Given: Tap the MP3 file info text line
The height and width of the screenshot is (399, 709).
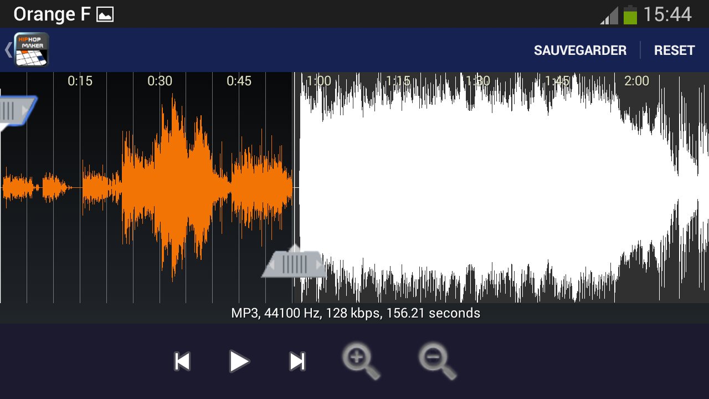Looking at the screenshot, I should [355, 314].
